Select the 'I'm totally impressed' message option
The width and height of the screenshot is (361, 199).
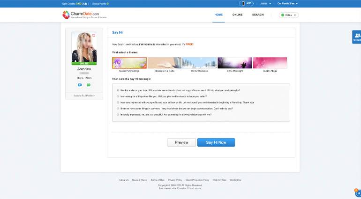point(118,114)
